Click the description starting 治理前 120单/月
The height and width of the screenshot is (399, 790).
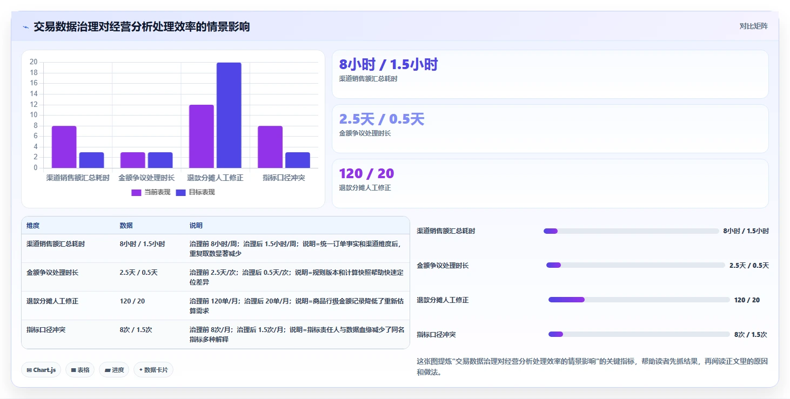[x=296, y=306]
